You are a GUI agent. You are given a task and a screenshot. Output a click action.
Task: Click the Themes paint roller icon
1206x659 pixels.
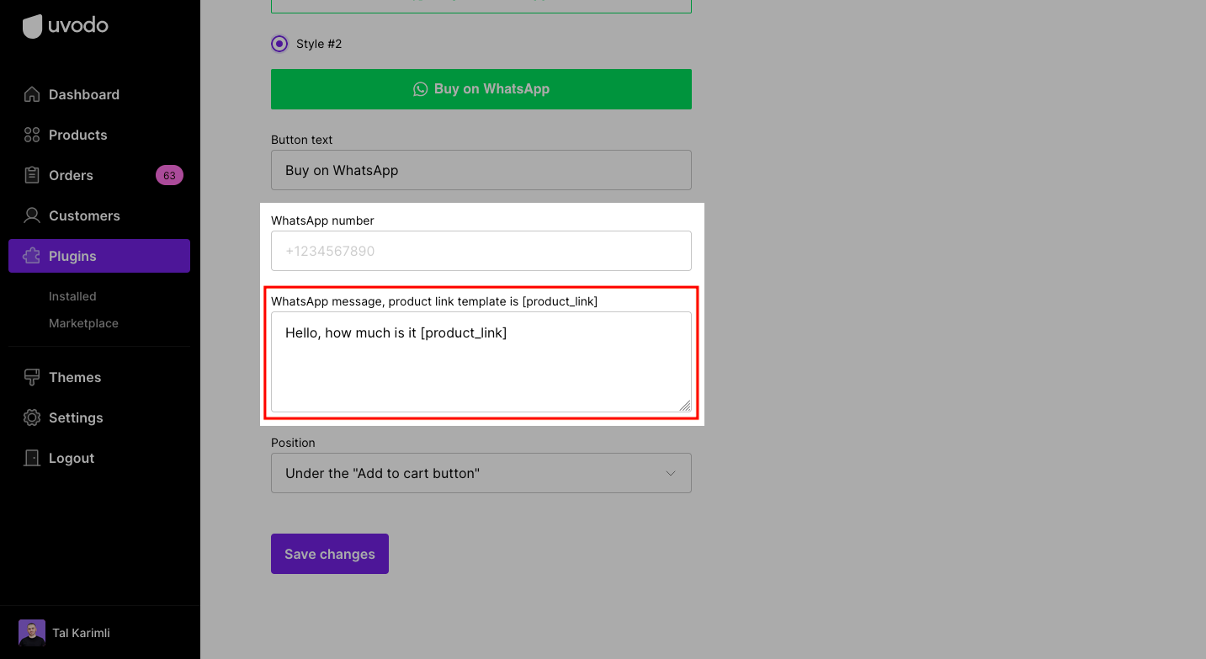(x=32, y=377)
